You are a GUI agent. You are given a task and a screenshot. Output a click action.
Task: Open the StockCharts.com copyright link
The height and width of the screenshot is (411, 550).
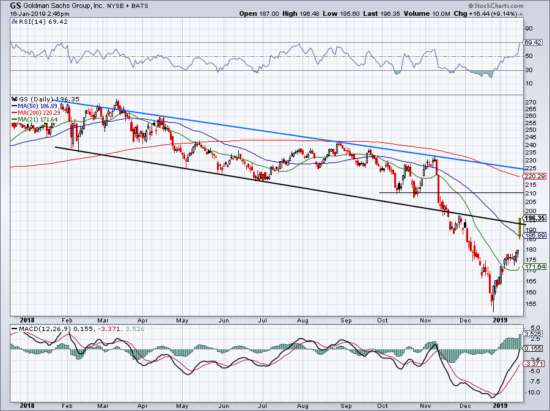click(496, 5)
